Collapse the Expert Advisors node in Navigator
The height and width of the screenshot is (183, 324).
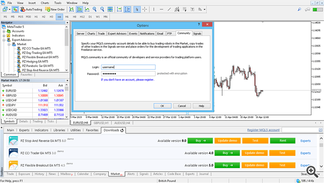(4, 40)
